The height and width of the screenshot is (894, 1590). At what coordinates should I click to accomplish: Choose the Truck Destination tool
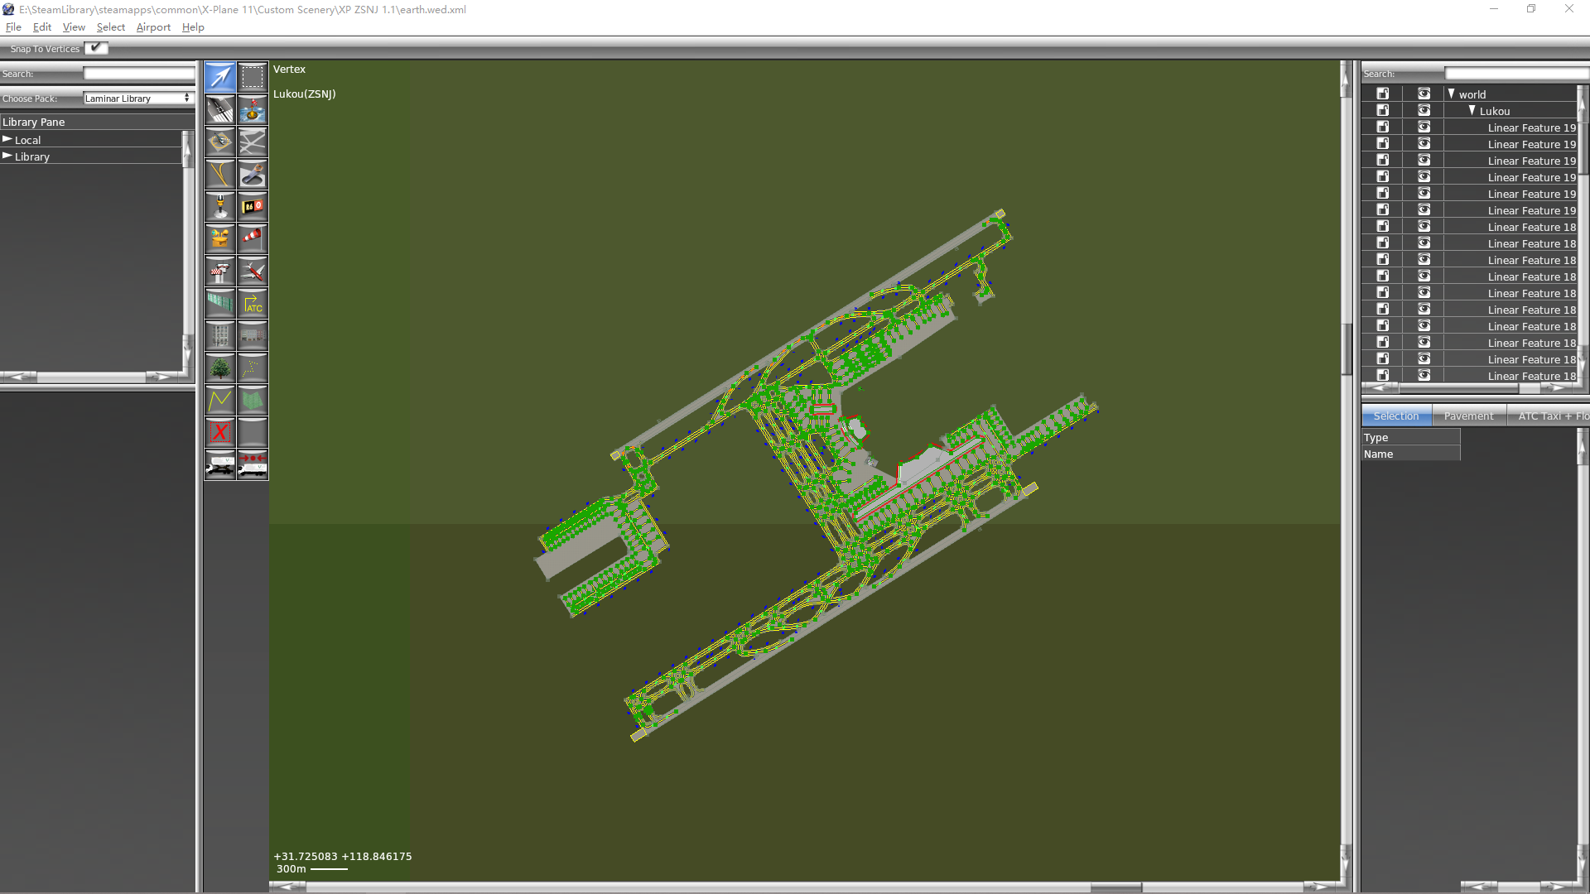coord(253,464)
